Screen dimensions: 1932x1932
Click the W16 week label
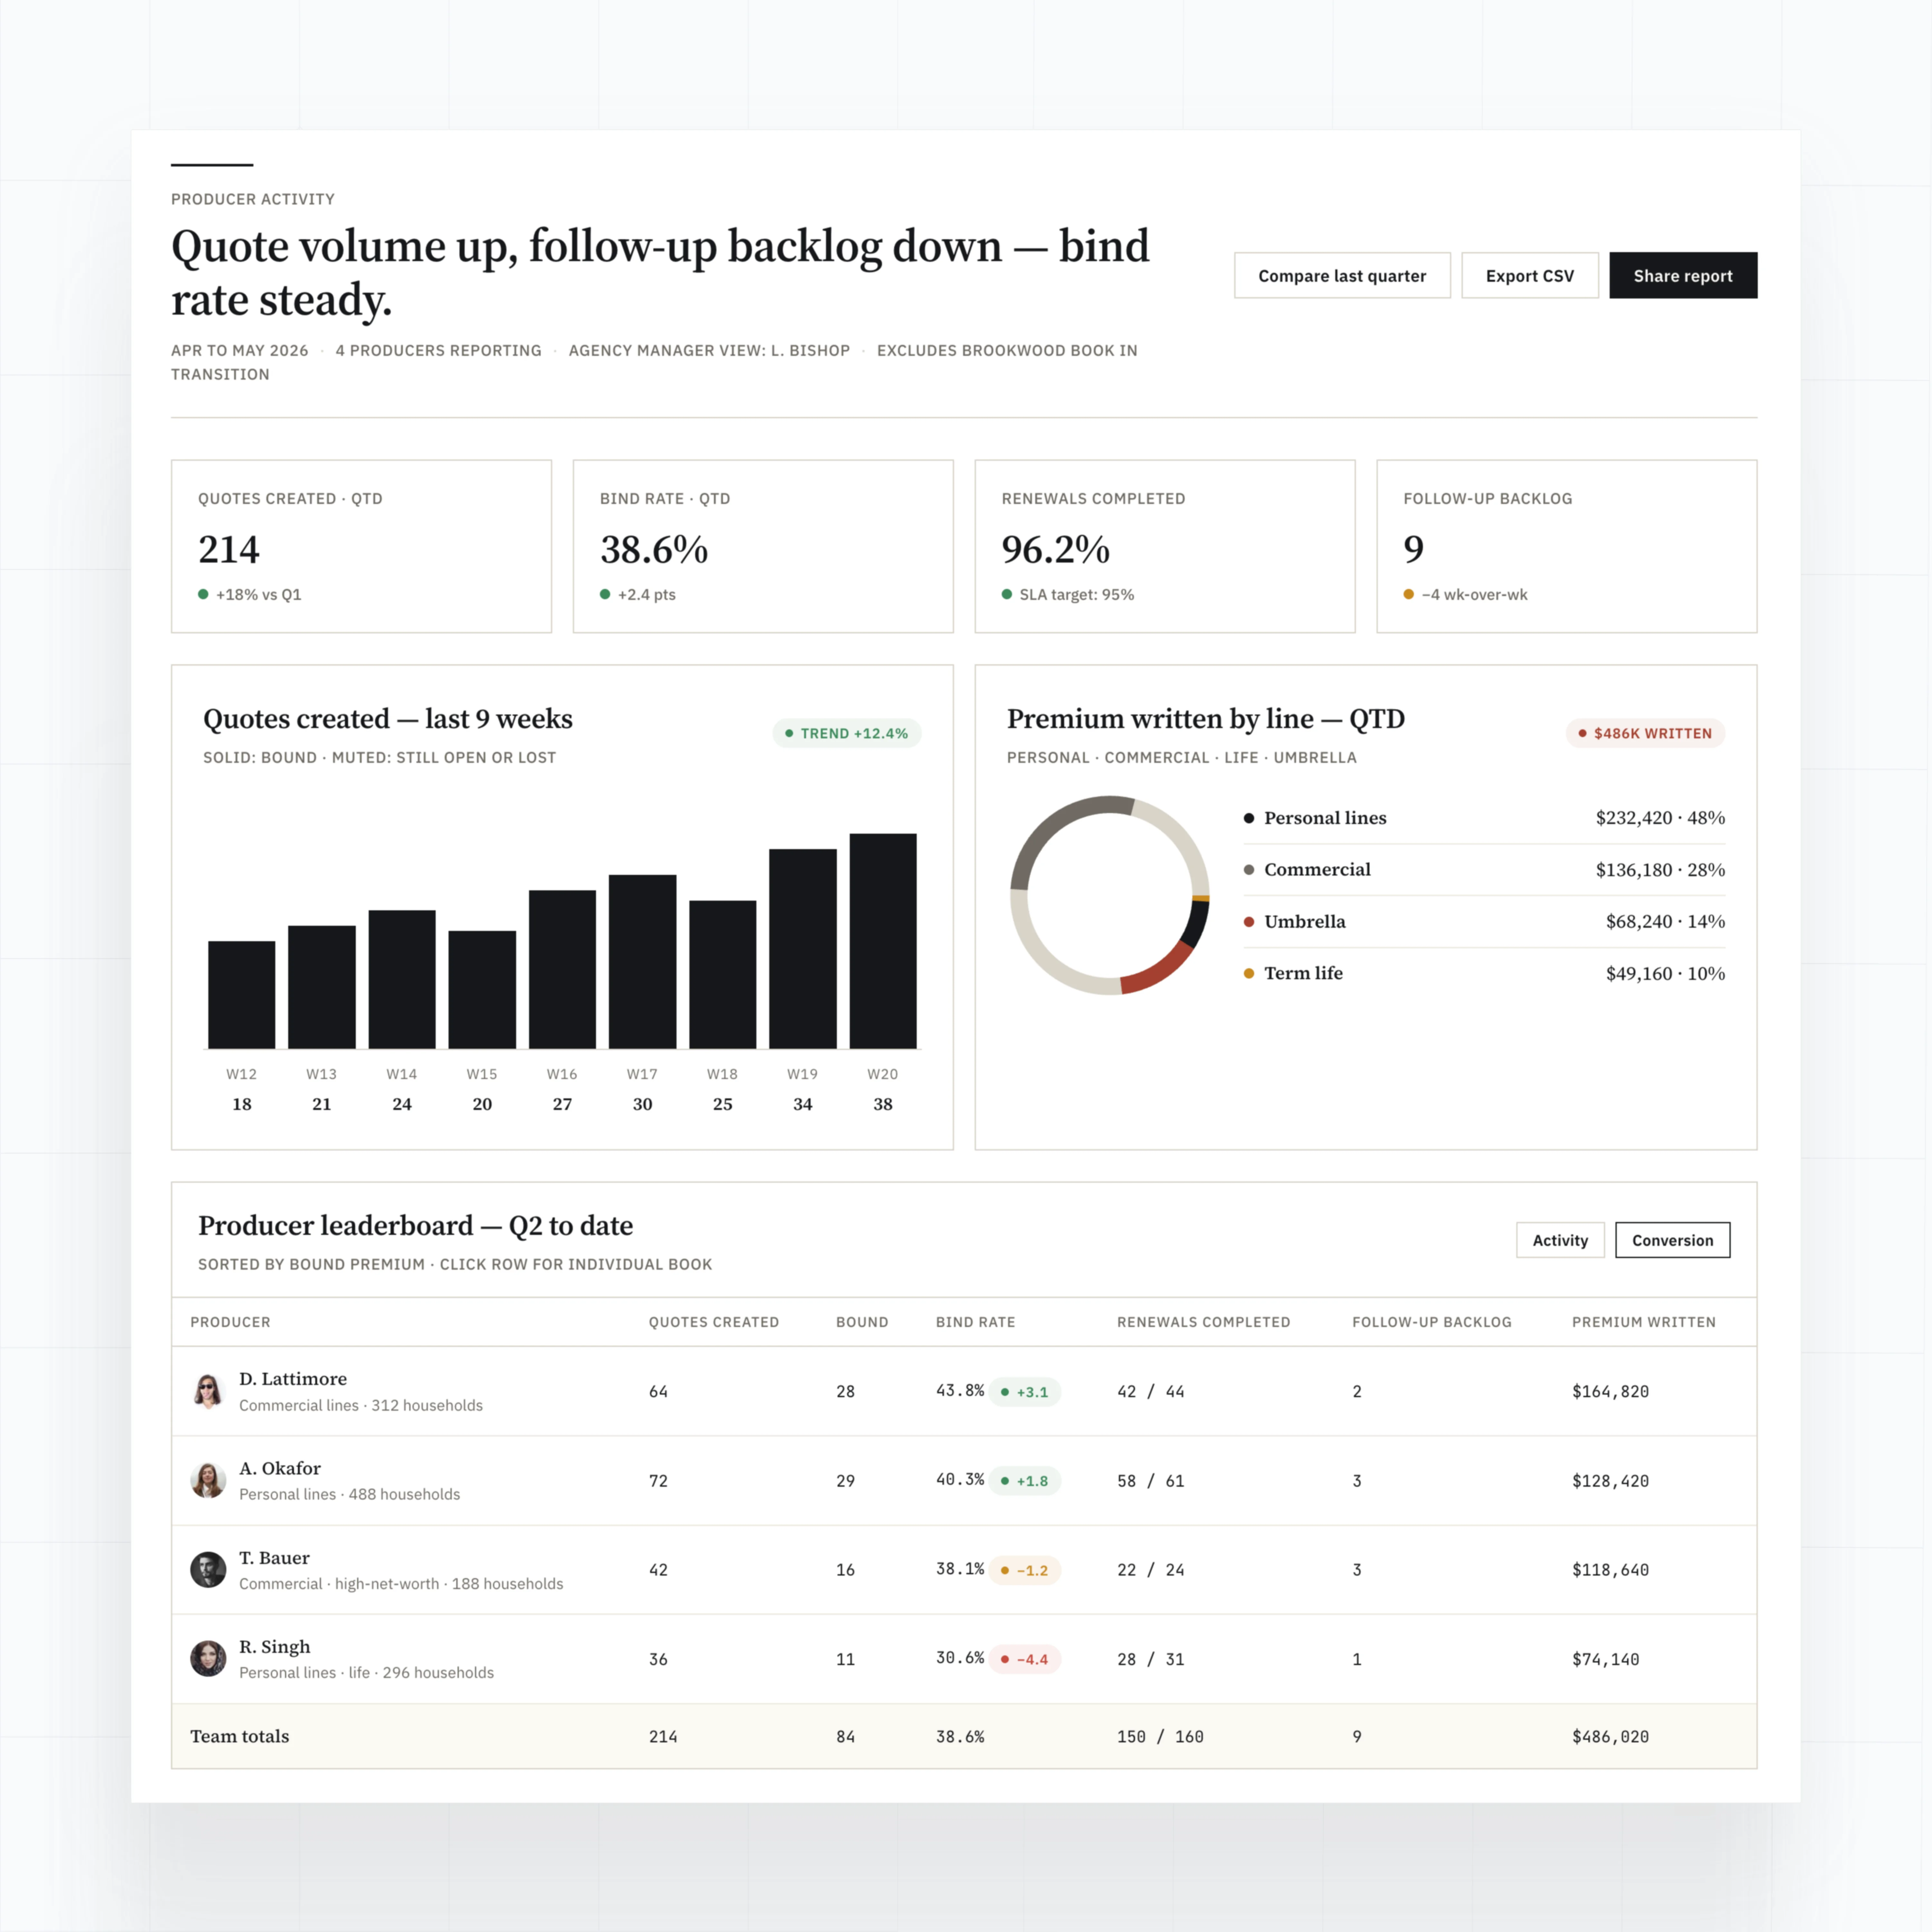562,1074
